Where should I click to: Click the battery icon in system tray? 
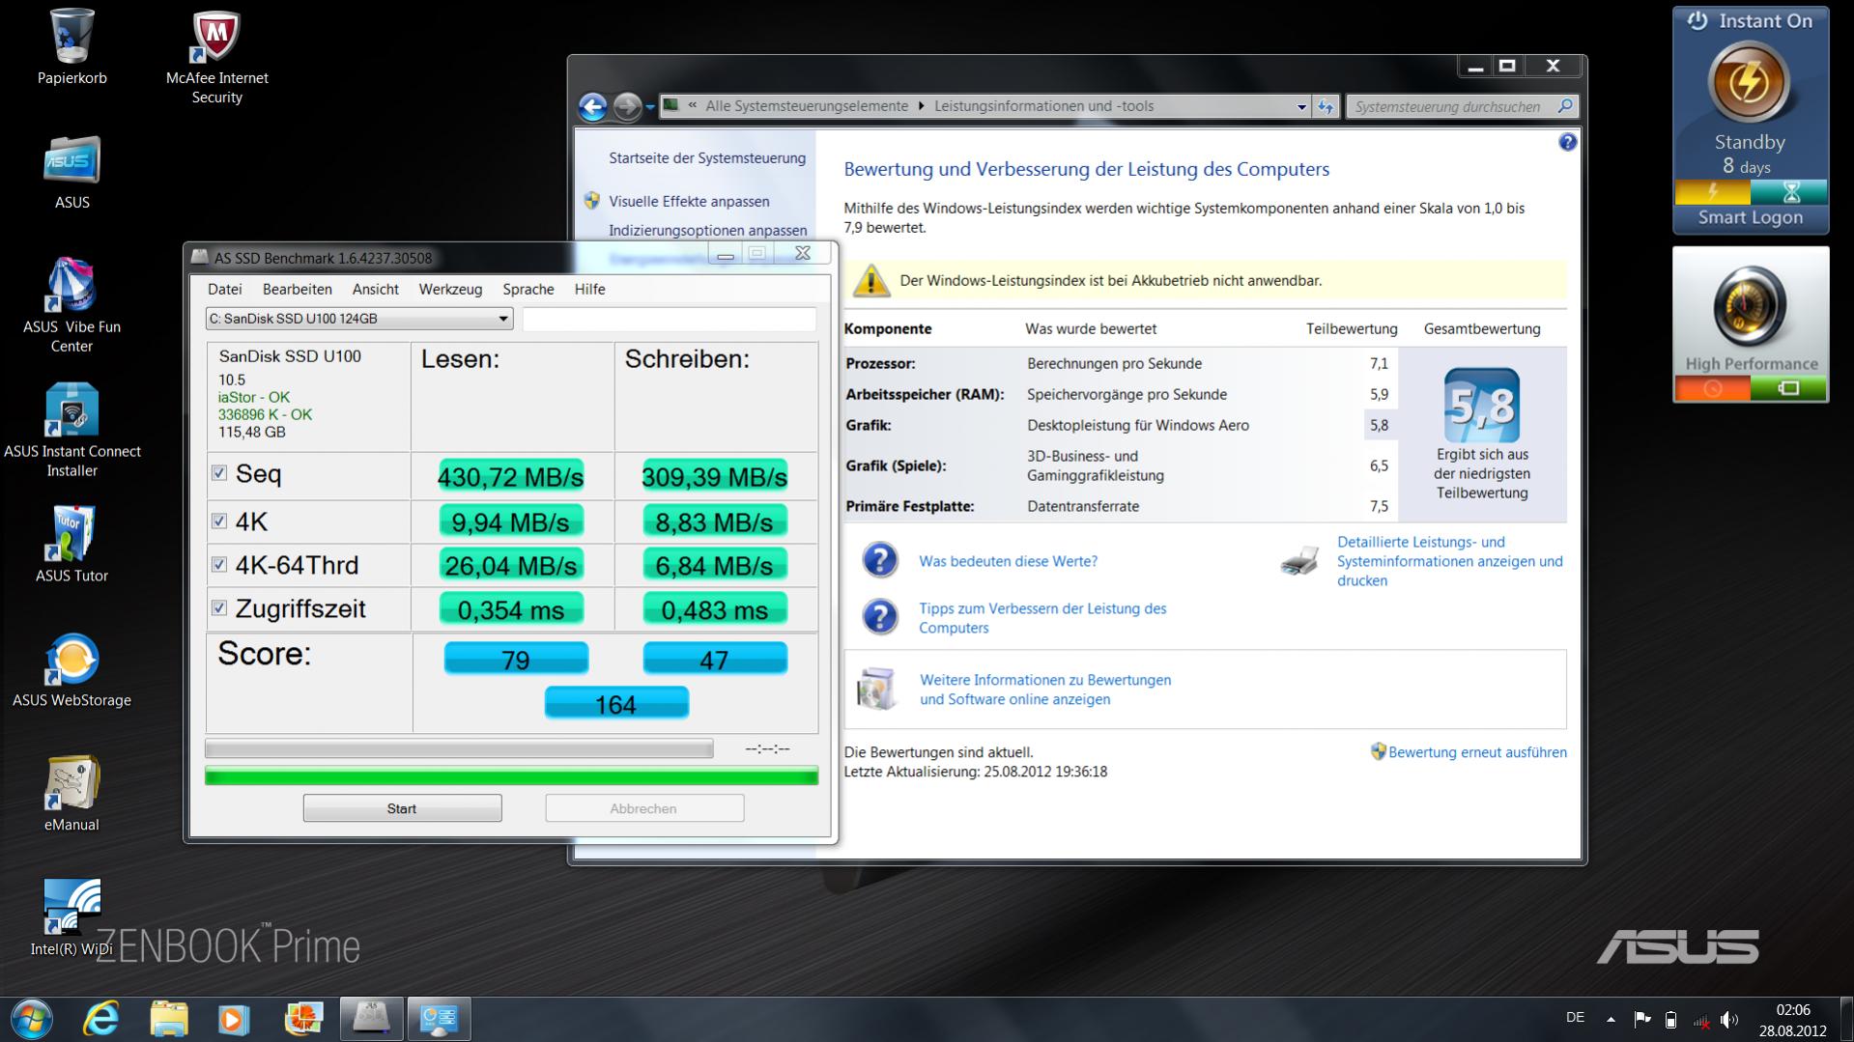[1670, 1019]
